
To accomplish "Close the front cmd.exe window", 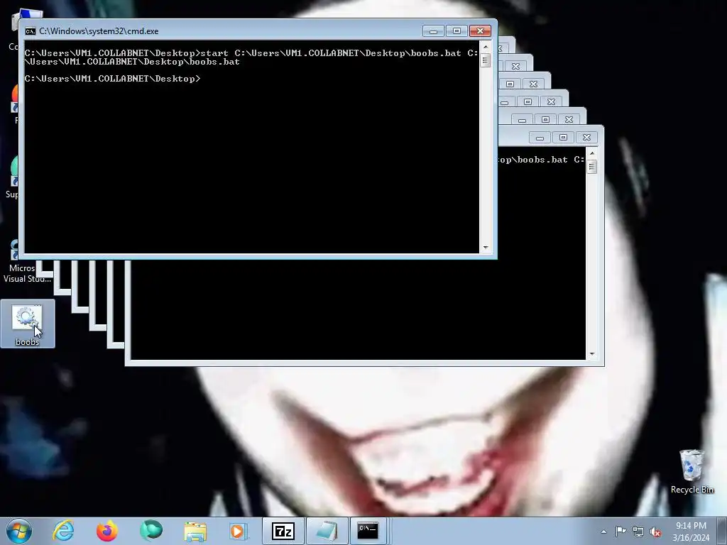I will click(480, 31).
